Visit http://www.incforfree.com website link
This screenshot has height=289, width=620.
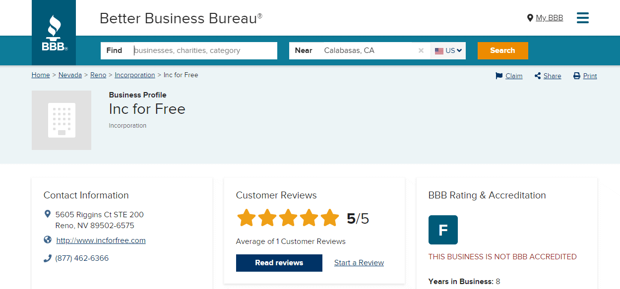point(101,241)
